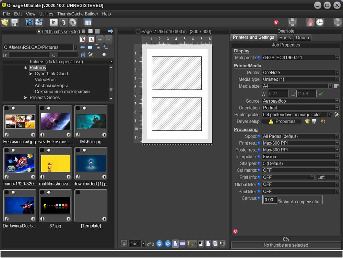Open settings with the gear toolbar icon
The height and width of the screenshot is (258, 343).
coord(73,23)
